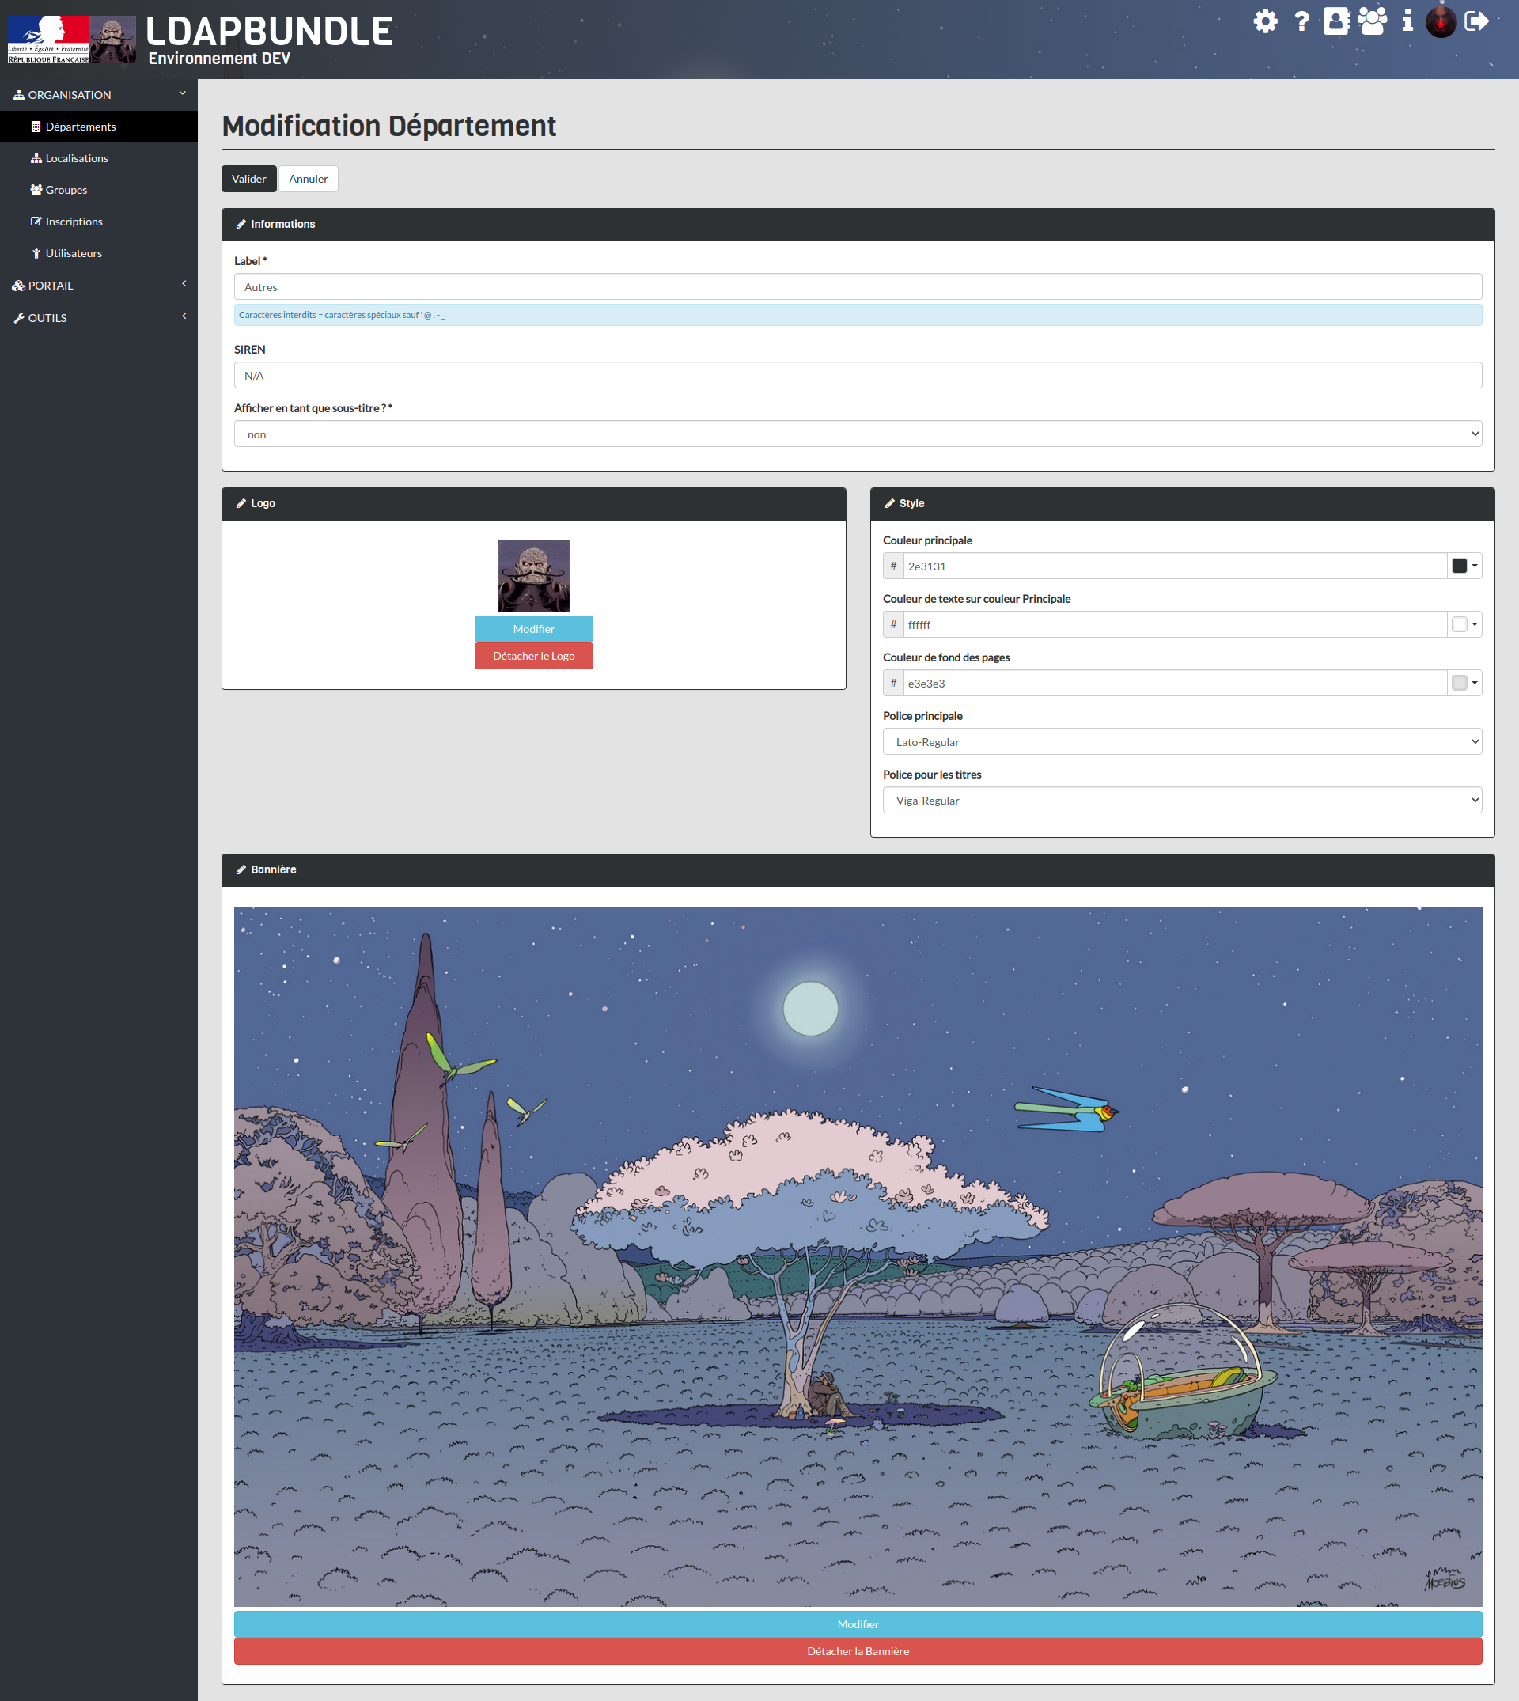The width and height of the screenshot is (1519, 1701).
Task: Click Détacher le Logo button
Action: (533, 656)
